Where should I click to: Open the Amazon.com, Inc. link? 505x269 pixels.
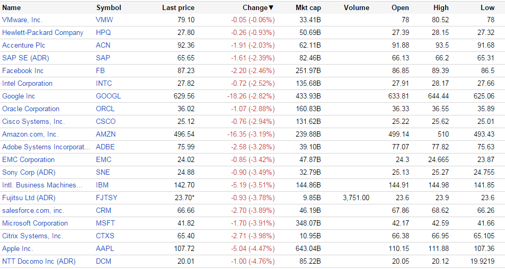30,134
